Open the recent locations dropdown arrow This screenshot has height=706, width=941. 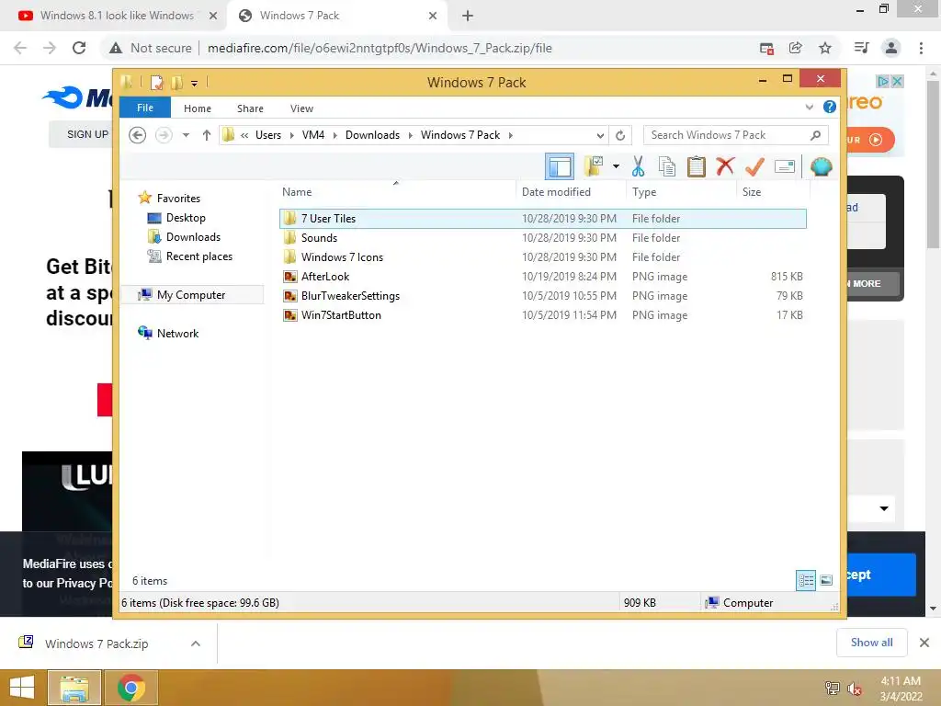pyautogui.click(x=186, y=135)
